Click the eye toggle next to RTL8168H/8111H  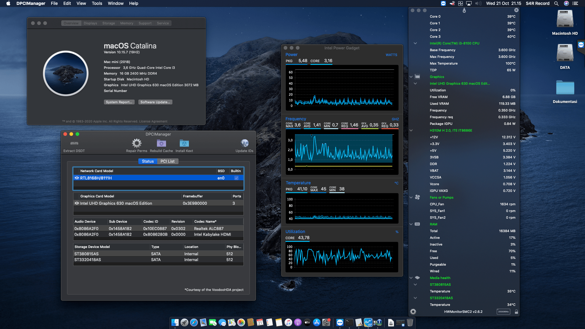(77, 178)
